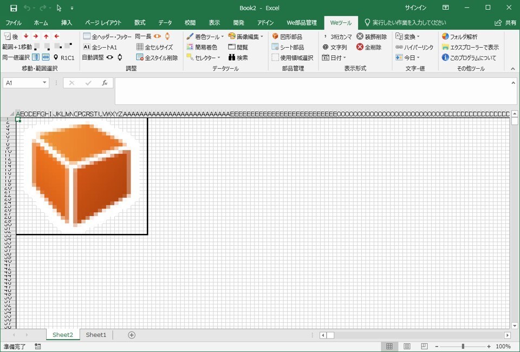Switch to the 挿入 tab
Screen dimensions: 520x352
(x=66, y=23)
